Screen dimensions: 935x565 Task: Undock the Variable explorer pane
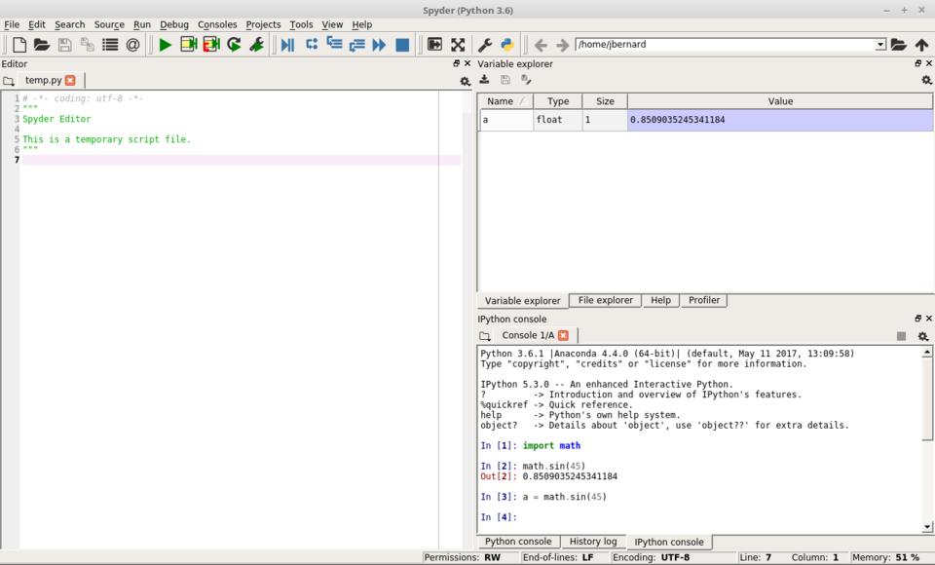[x=917, y=63]
